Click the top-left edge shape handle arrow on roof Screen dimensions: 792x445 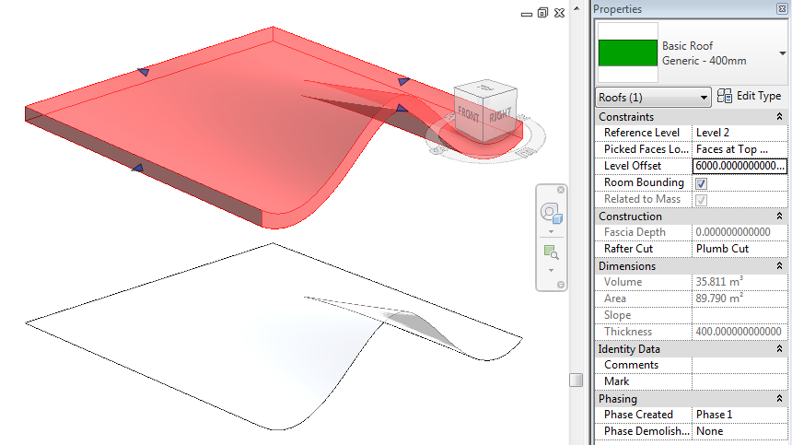click(x=144, y=72)
